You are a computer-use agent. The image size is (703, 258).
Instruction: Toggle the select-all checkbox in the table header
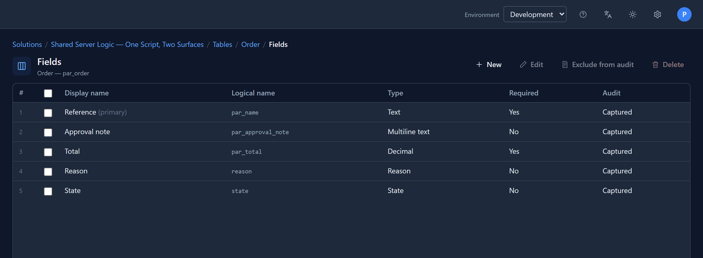48,93
